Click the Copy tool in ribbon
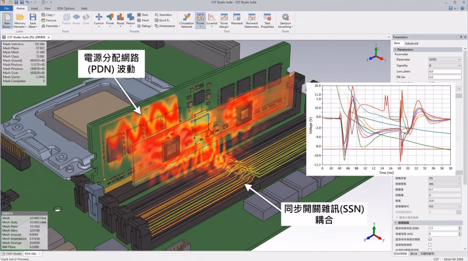Image resolution: width=468 pixels, height=261 pixels. tap(48, 15)
